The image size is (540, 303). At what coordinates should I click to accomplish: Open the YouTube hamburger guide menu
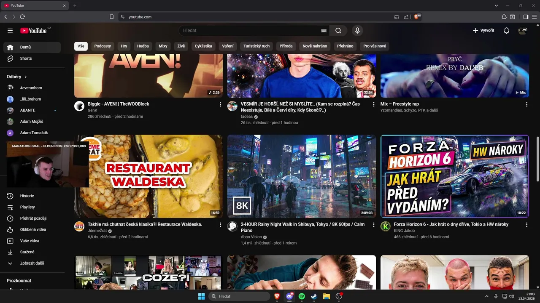pos(10,30)
